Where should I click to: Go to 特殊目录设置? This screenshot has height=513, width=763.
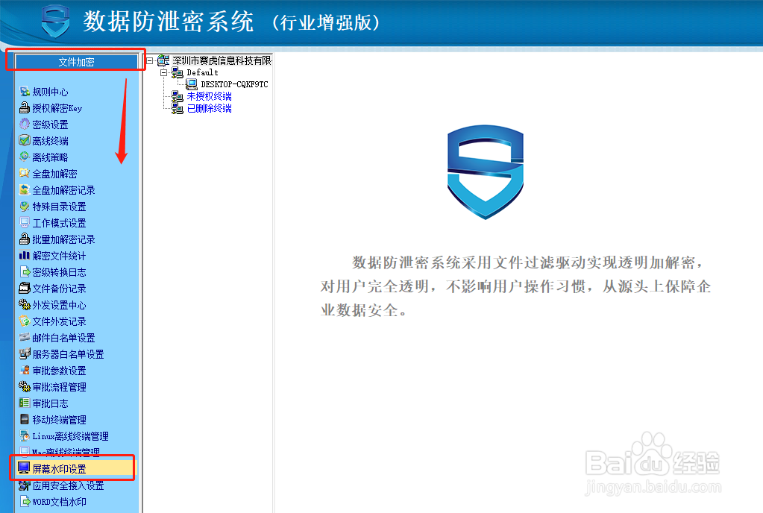tap(60, 207)
